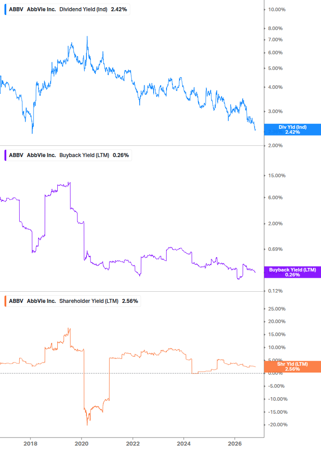Click the 2.42% value in Dividend Yield legend
321x451 pixels.
pyautogui.click(x=119, y=9)
